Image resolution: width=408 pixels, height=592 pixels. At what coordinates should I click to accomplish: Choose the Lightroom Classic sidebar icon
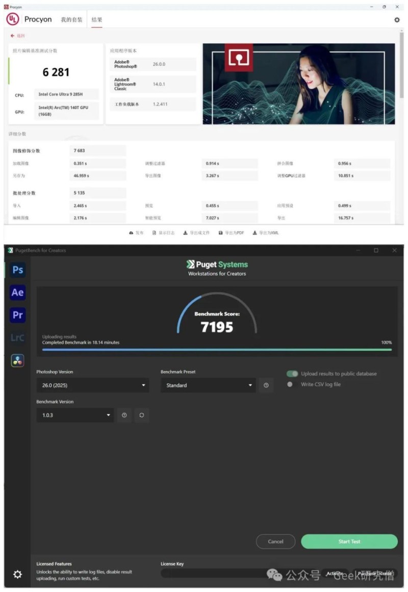tap(17, 337)
